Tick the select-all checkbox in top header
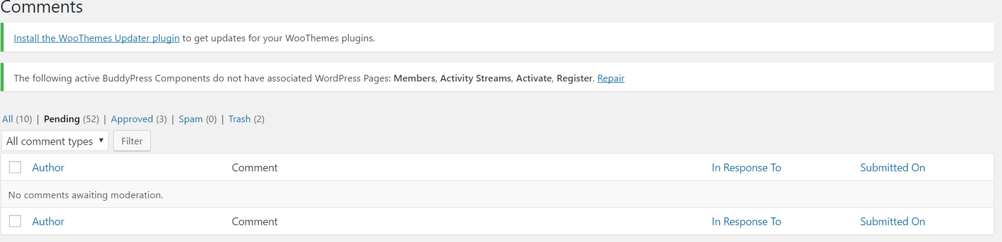Image resolution: width=1002 pixels, height=242 pixels. pyautogui.click(x=15, y=168)
